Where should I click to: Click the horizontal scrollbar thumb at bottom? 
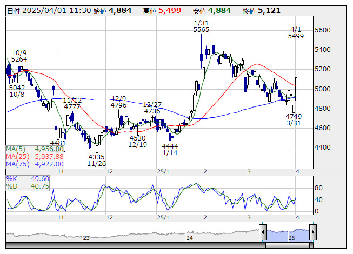[288, 245]
